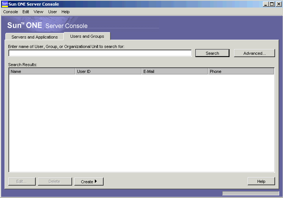
Task: Sort results by Name column header
Action: tap(42, 71)
